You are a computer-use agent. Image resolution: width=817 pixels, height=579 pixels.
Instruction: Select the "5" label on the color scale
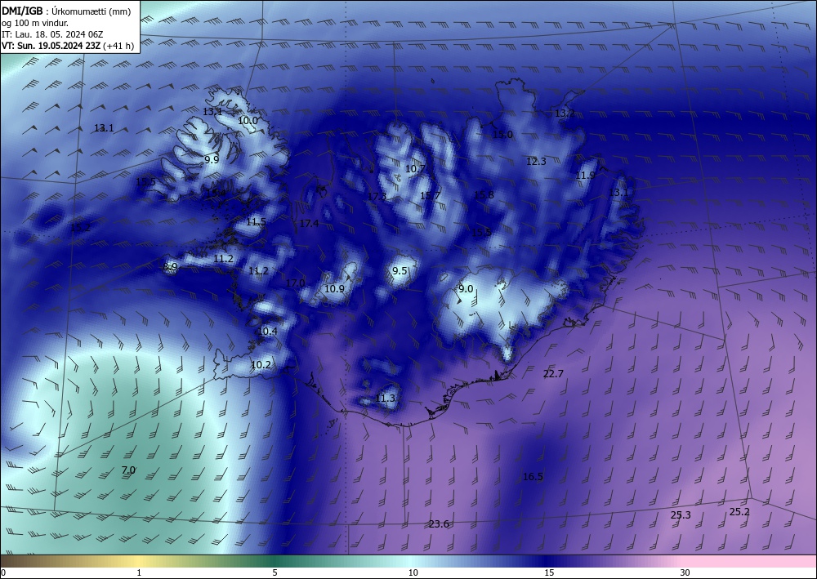click(275, 573)
